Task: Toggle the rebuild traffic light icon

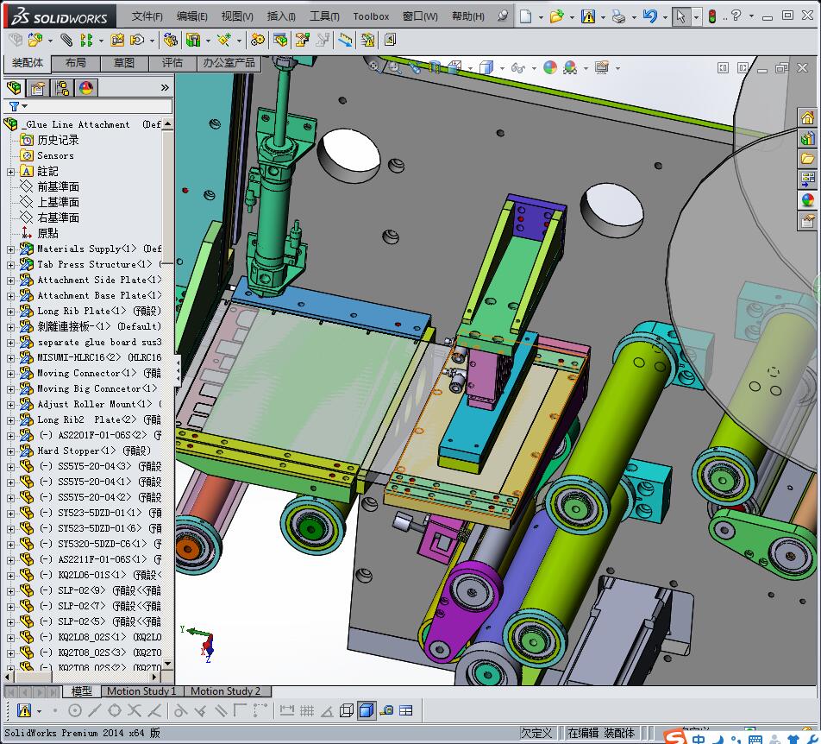Action: click(x=711, y=16)
